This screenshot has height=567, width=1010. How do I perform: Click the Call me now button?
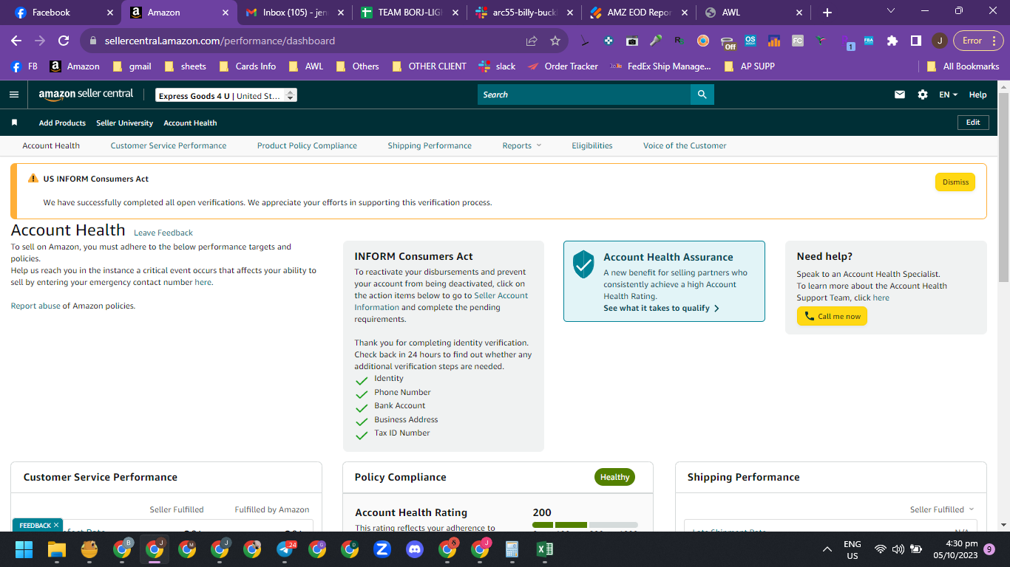click(832, 317)
